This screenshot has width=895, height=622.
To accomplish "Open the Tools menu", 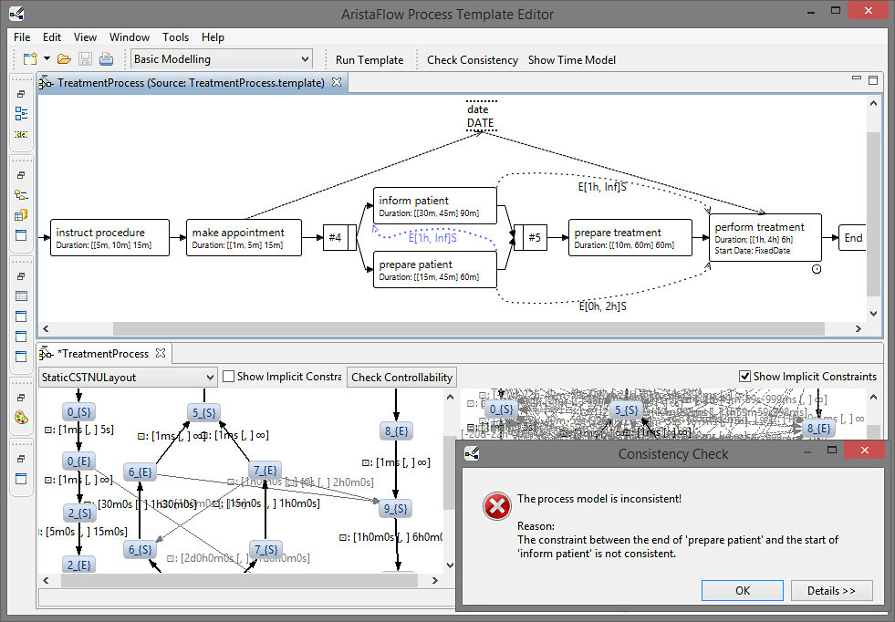I will point(175,37).
